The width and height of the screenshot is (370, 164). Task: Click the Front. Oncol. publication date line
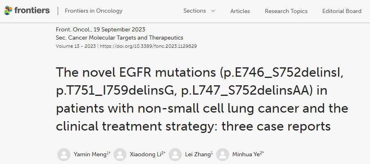100,29
